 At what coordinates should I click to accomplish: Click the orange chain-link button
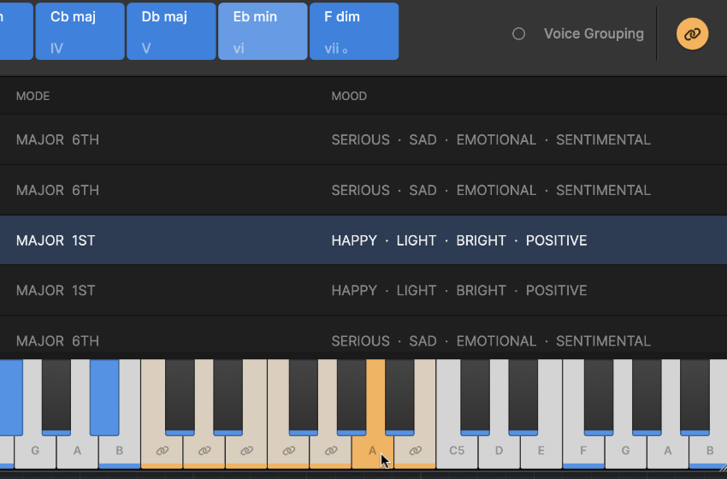pos(692,34)
